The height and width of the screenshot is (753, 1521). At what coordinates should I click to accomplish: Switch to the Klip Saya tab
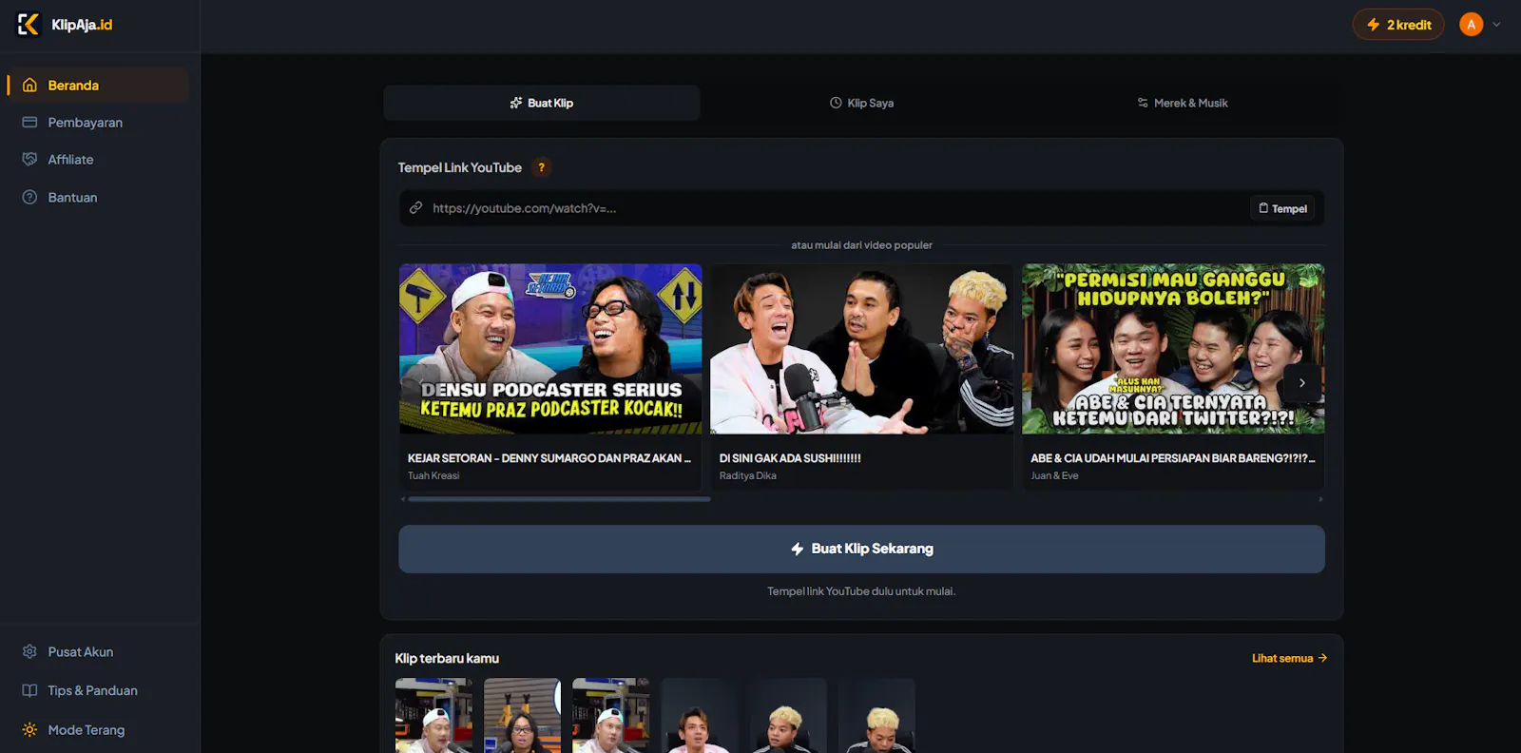861,103
